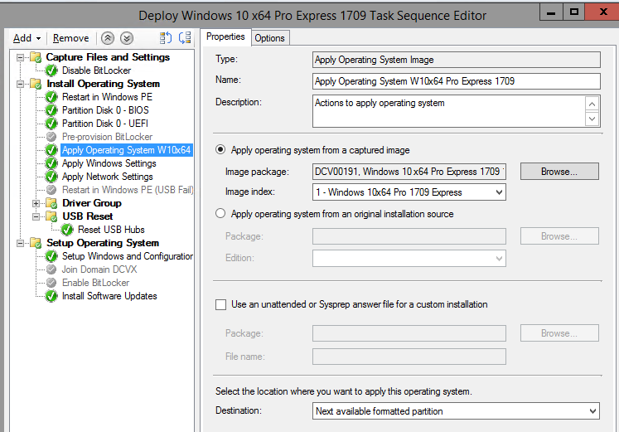The height and width of the screenshot is (432, 619).
Task: Select apply from a captured image radio
Action: tap(220, 150)
